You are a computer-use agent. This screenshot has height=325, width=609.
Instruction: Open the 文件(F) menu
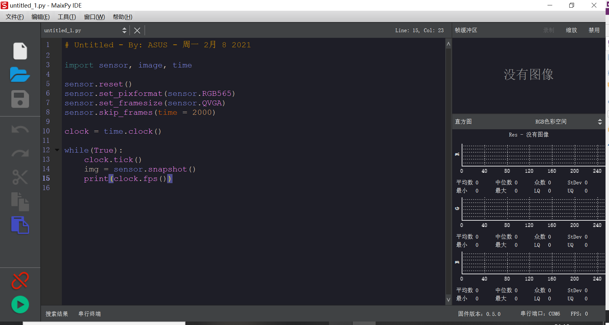15,17
